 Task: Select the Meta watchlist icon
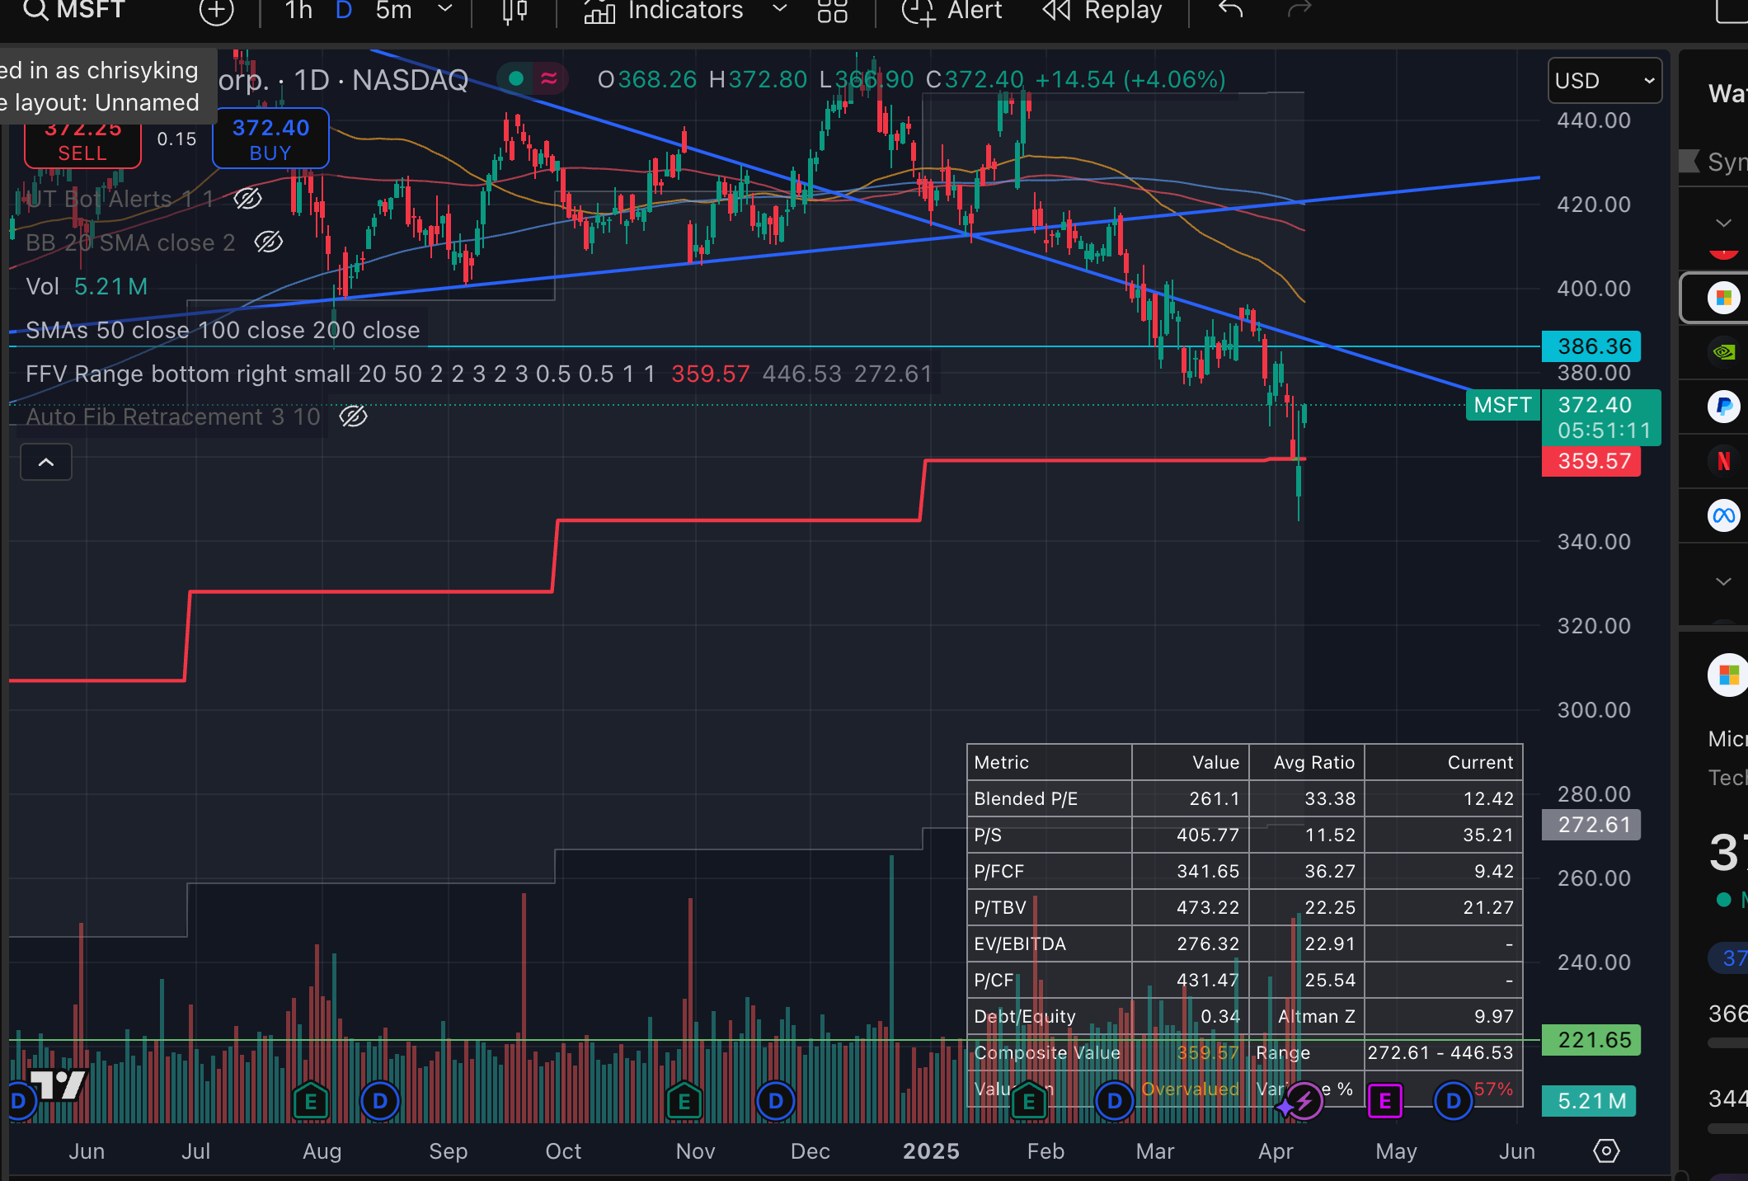point(1723,516)
